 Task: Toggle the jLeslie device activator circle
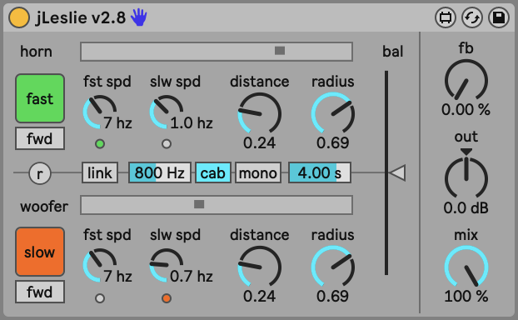[x=19, y=17]
